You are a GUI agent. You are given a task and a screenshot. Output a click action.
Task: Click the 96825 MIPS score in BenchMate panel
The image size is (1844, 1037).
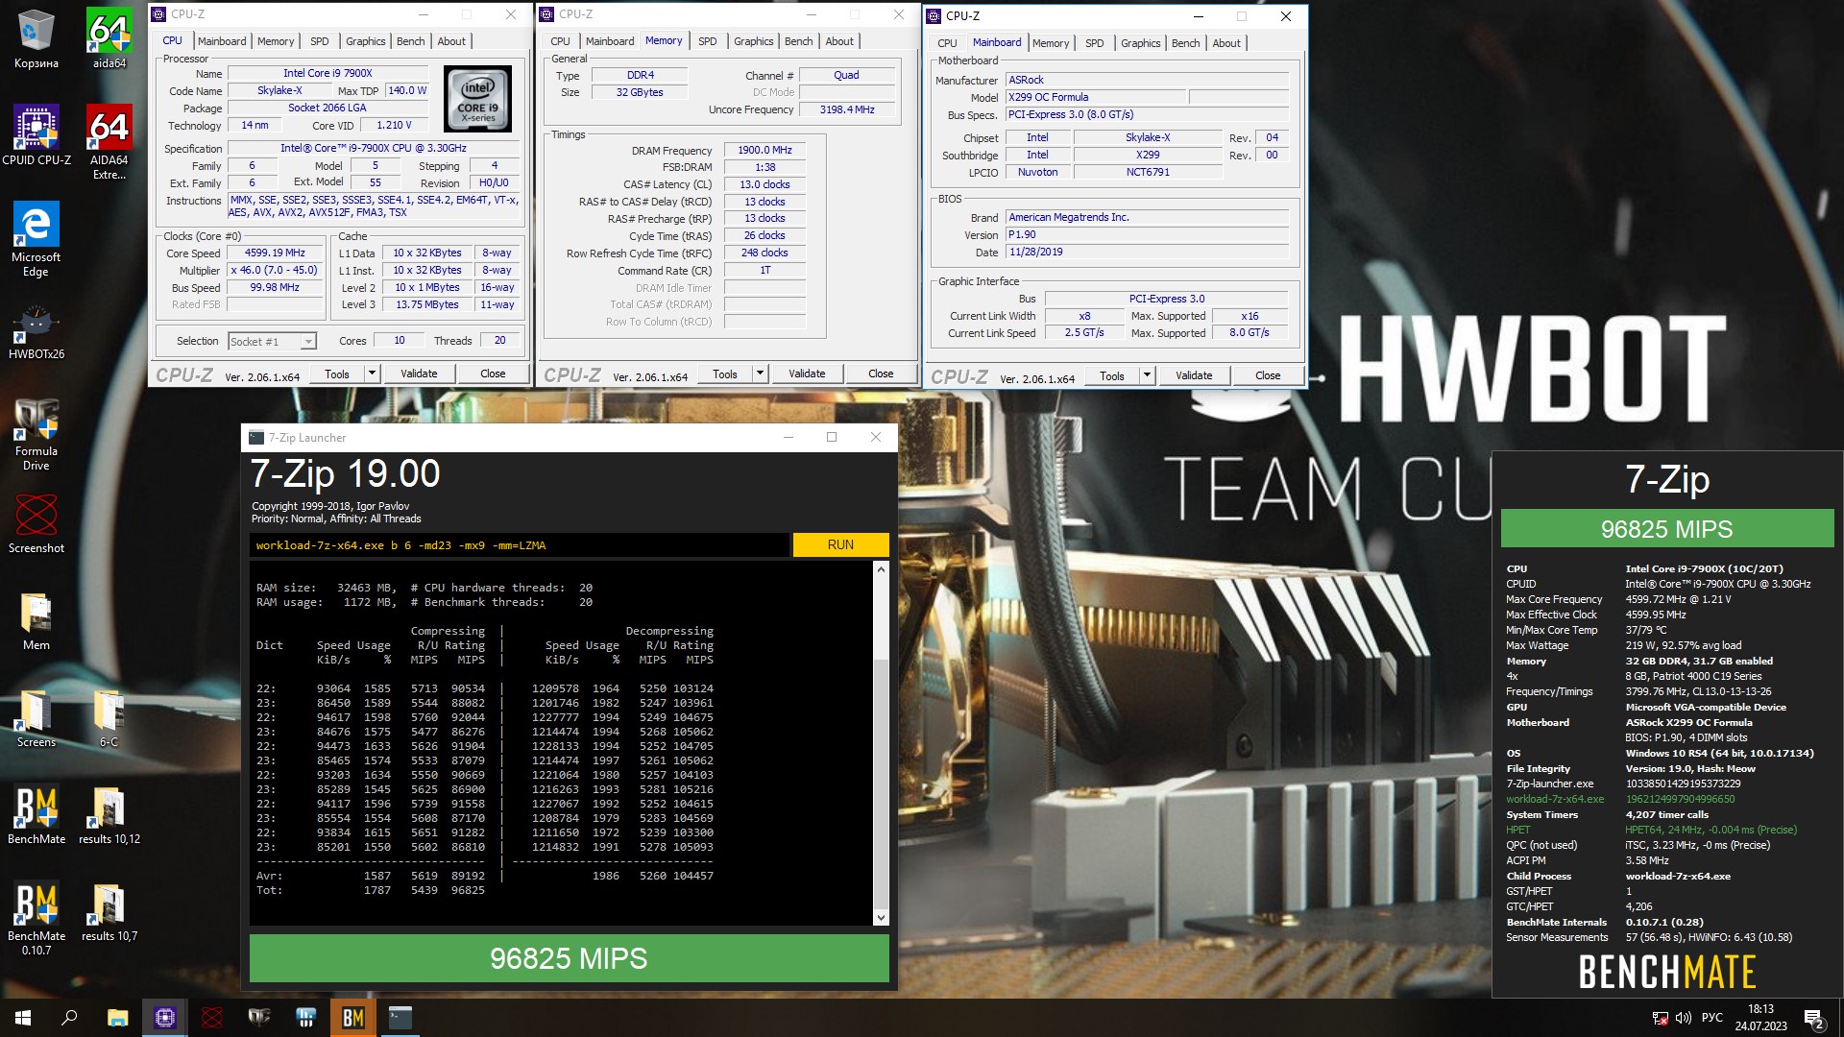1667,529
